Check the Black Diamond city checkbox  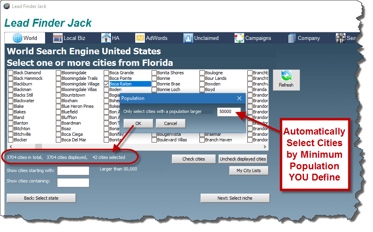(x=11, y=73)
